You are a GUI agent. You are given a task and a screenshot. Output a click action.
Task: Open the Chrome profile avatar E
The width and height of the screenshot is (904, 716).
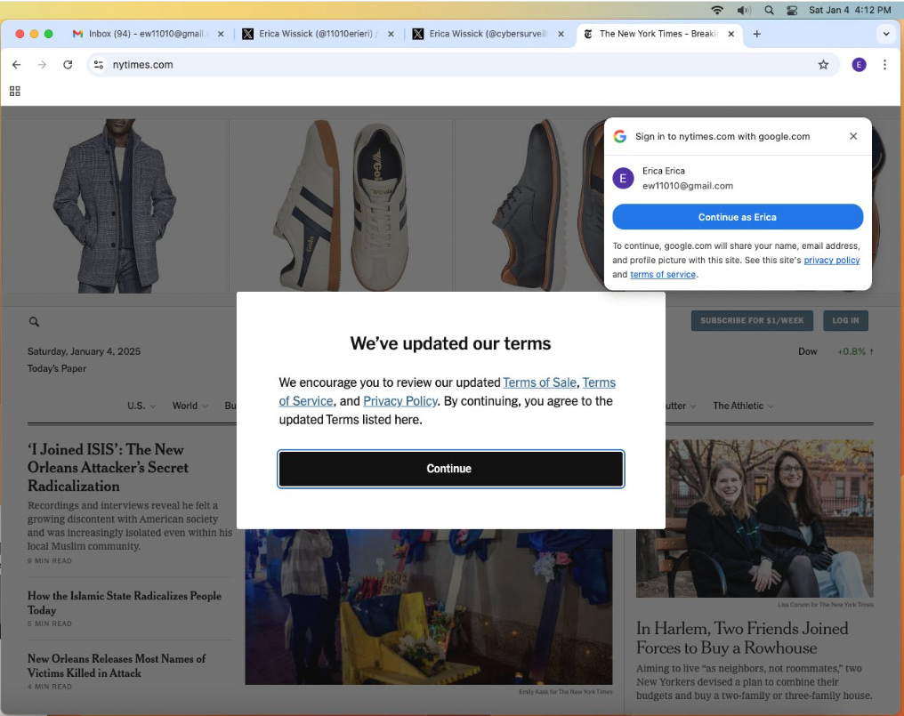859,65
